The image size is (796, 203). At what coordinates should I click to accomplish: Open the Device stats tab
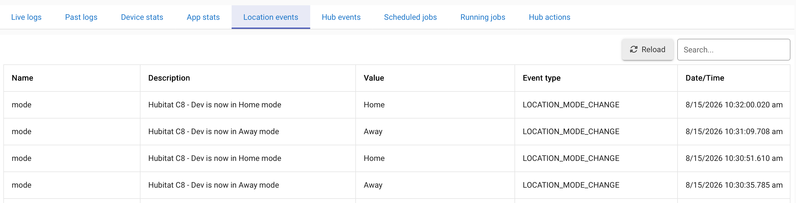[142, 17]
